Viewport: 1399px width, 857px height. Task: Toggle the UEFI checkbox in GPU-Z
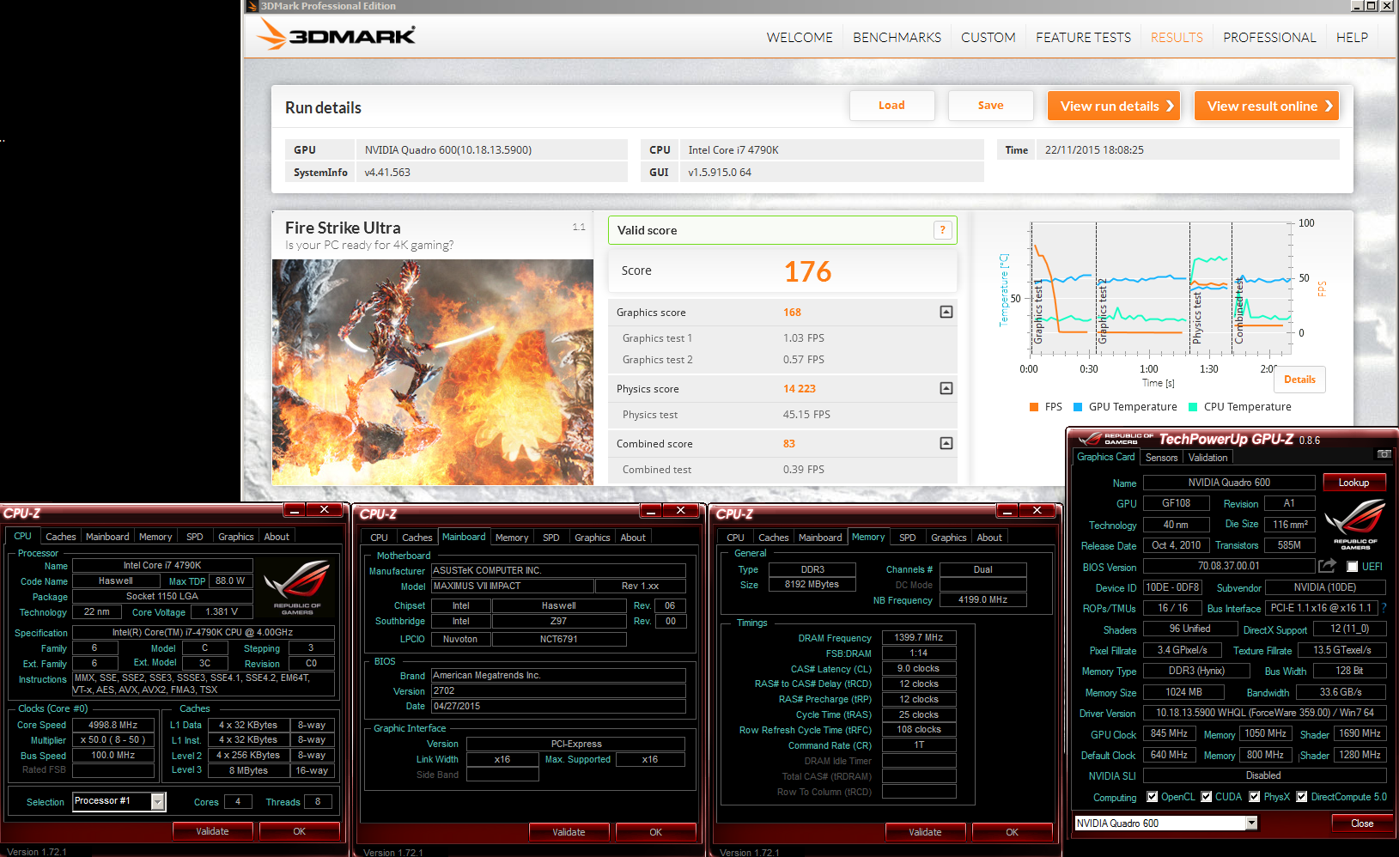(1352, 567)
